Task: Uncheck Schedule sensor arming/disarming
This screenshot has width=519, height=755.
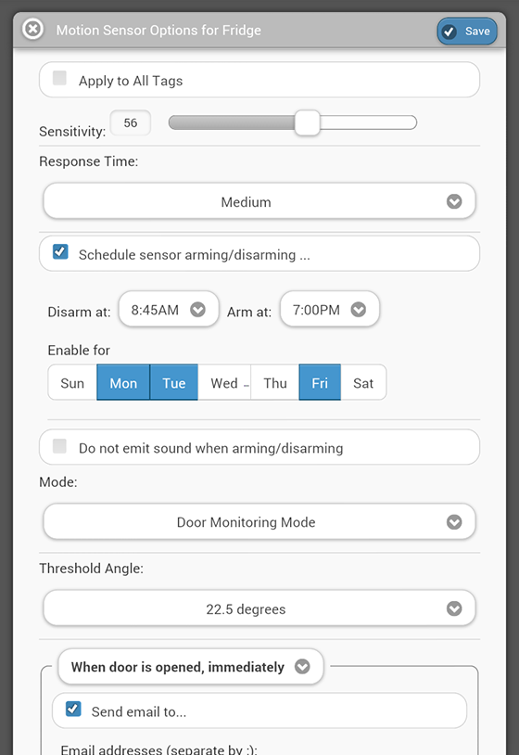Action: click(60, 252)
